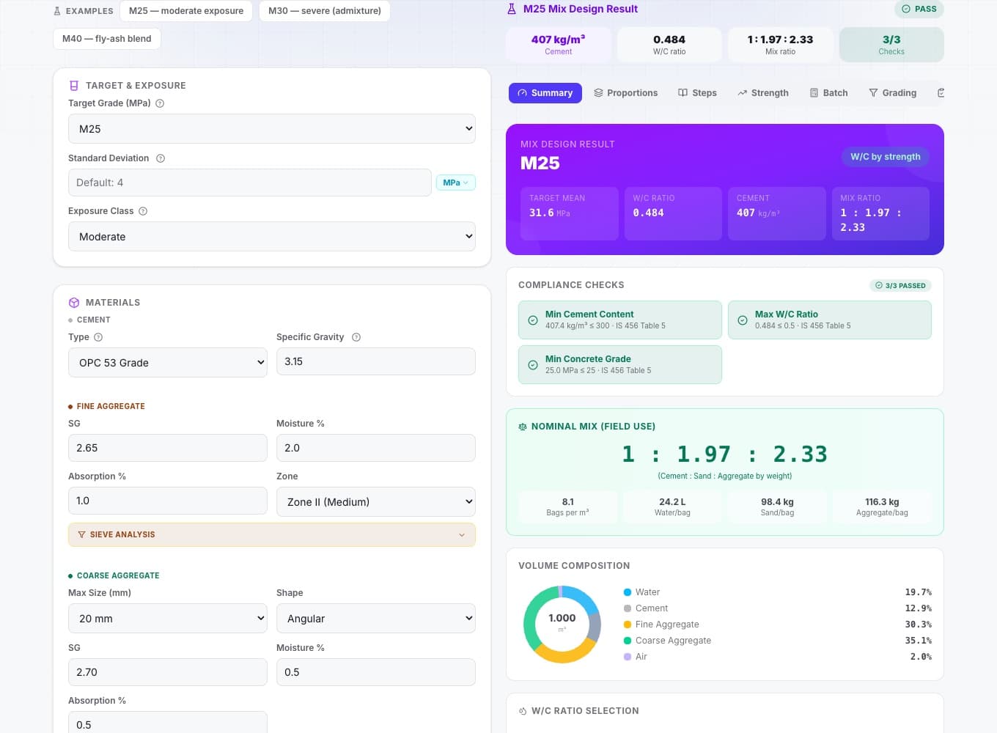Load the M40 — fly-ash blend example
This screenshot has height=733, width=997.
107,39
